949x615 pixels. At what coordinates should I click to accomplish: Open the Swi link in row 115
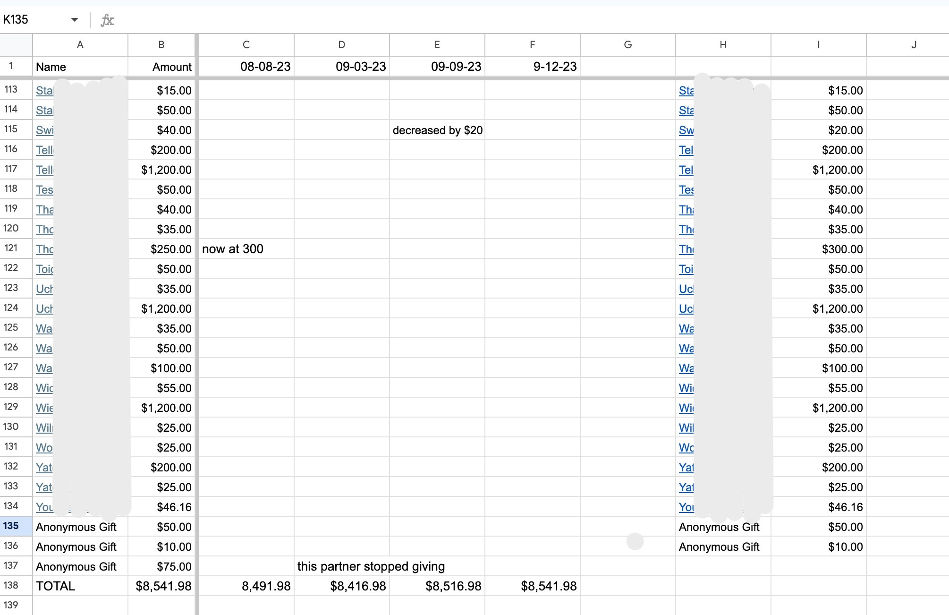[x=44, y=130]
